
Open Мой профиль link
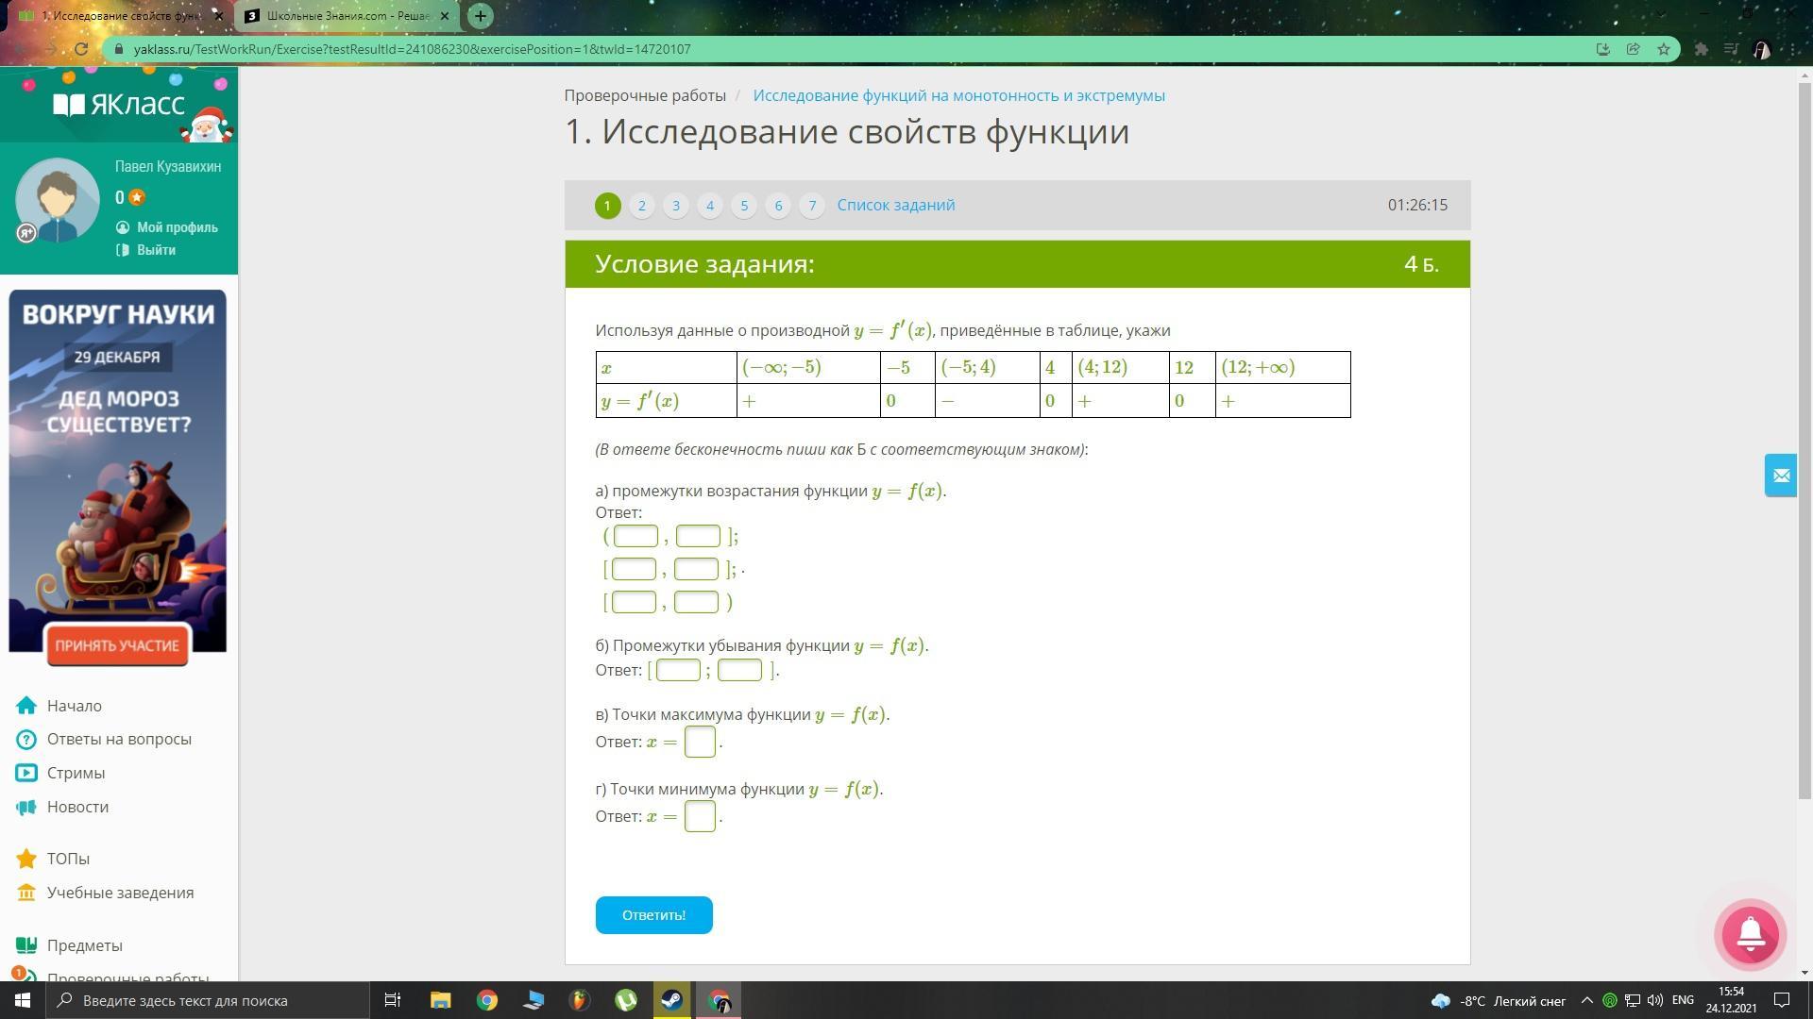tap(177, 227)
